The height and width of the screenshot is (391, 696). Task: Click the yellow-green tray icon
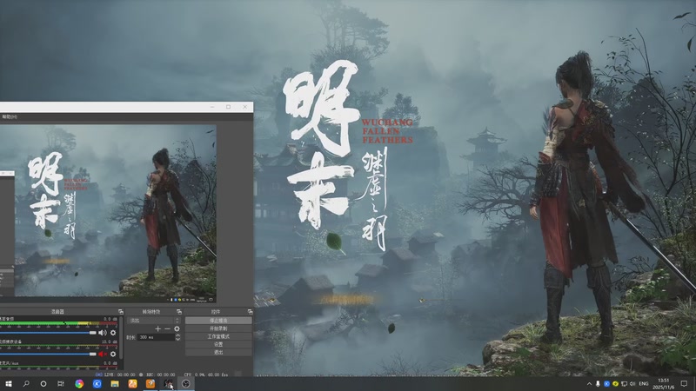click(x=615, y=384)
